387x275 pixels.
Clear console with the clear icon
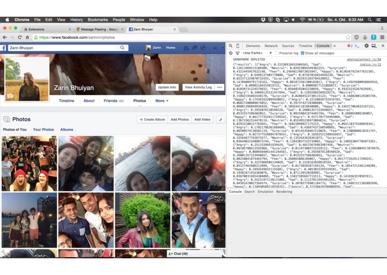231,53
